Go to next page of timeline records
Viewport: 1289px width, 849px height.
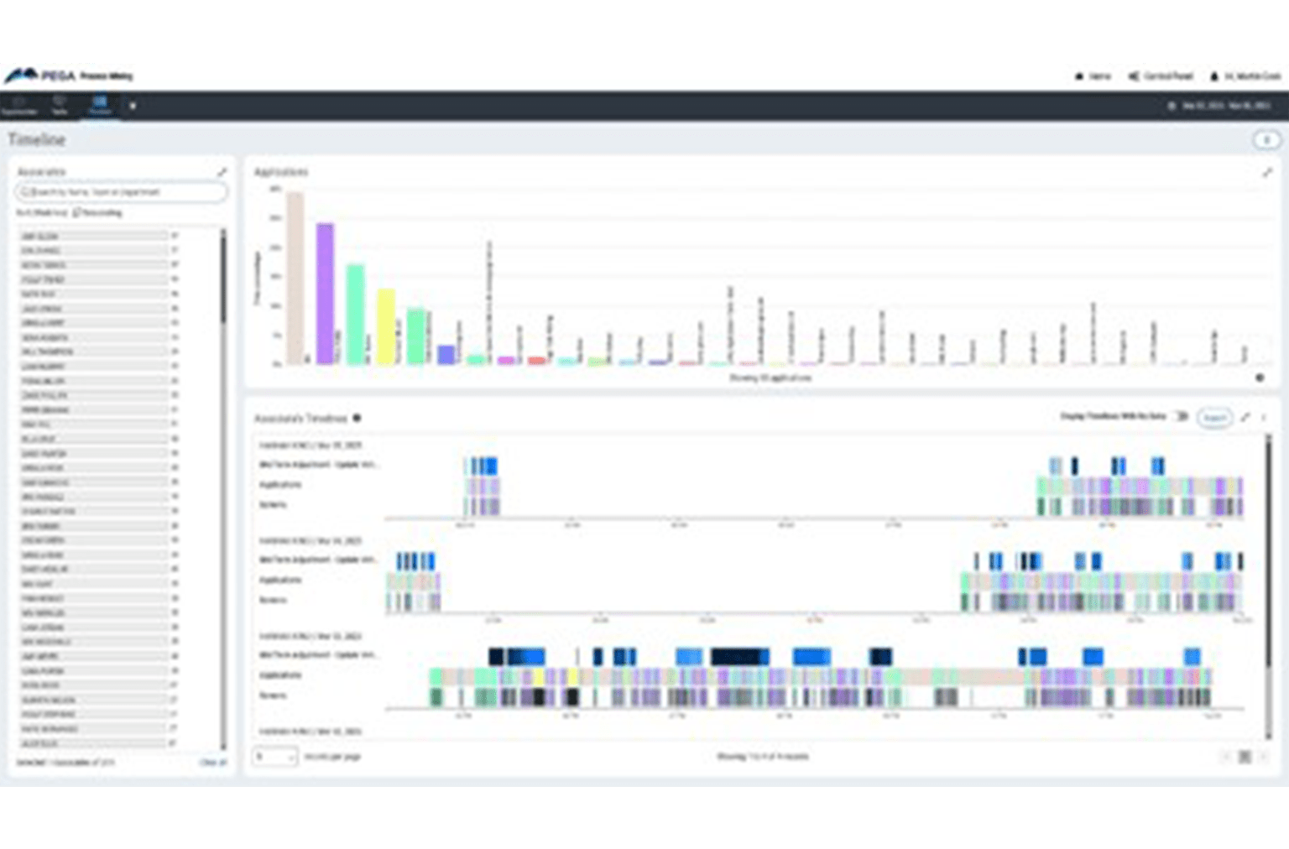(1263, 757)
